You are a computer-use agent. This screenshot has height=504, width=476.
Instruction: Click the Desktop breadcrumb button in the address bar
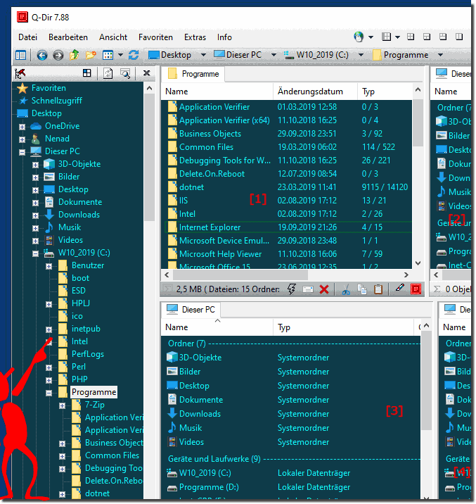coord(170,56)
